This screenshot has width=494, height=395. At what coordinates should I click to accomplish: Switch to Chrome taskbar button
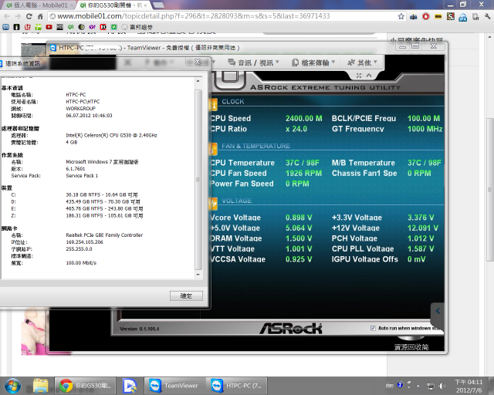tap(85, 386)
